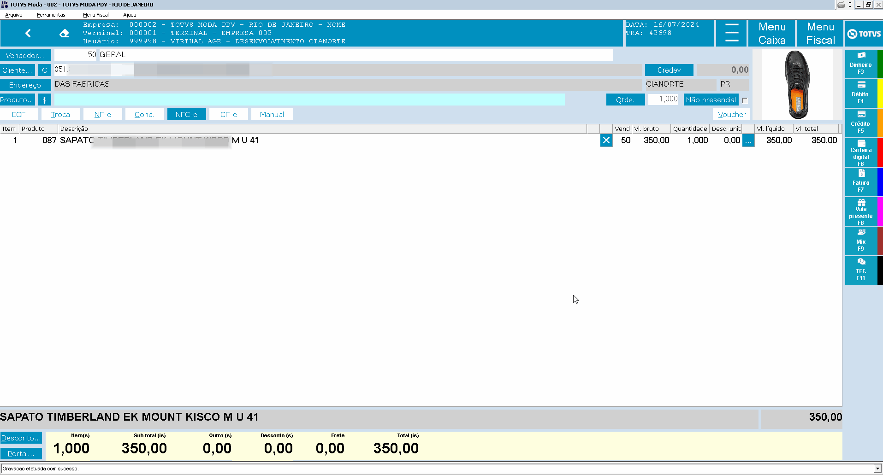This screenshot has height=475, width=883.
Task: Click the Sub total (is) value 350,00
Action: (144, 448)
